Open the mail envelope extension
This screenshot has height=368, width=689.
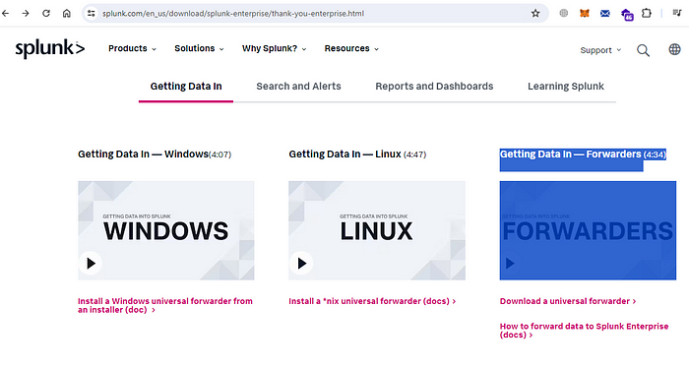click(605, 14)
